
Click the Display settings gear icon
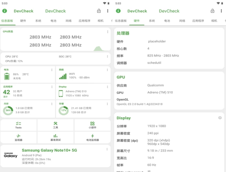(x=220, y=118)
